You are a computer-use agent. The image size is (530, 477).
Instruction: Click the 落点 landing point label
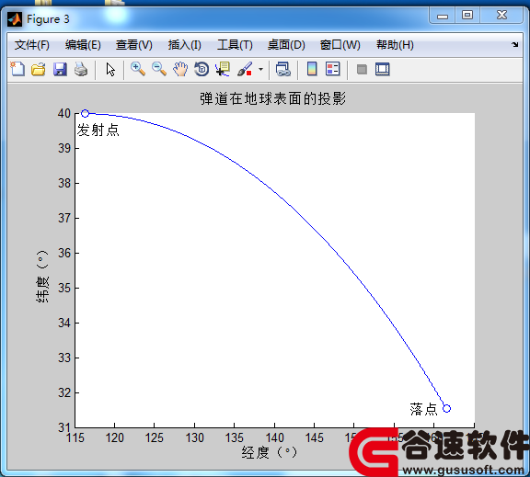(x=423, y=409)
